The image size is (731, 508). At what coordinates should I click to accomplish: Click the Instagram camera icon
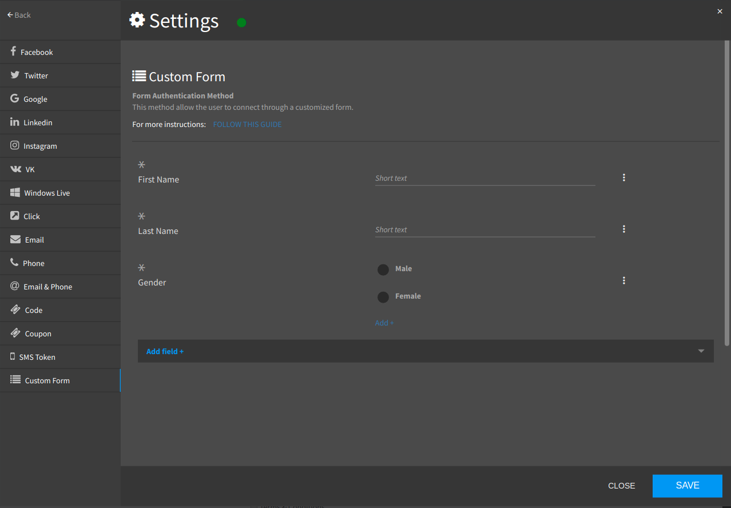tap(14, 145)
